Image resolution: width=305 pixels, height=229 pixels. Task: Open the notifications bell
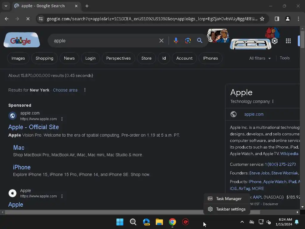pyautogui.click(x=297, y=222)
